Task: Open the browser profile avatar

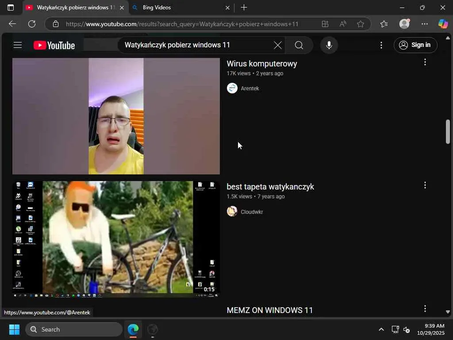Action: click(x=404, y=24)
